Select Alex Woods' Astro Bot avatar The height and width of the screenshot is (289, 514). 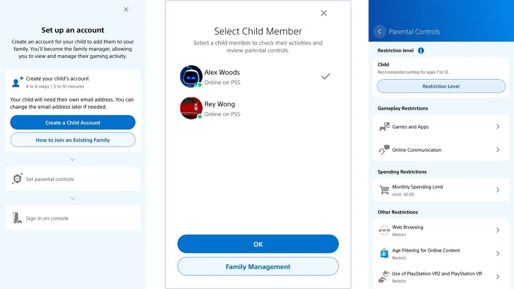click(191, 76)
